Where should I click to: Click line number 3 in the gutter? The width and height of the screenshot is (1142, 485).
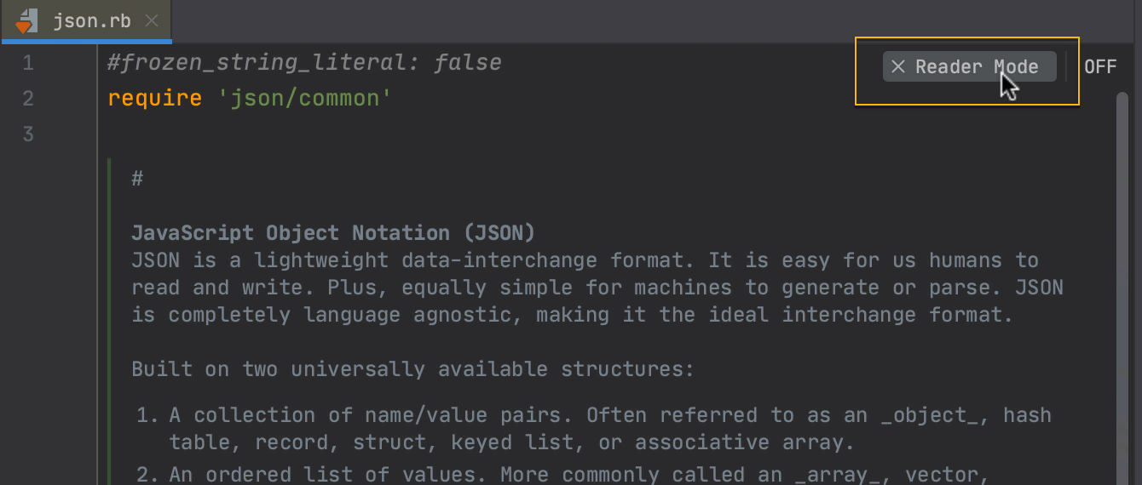(28, 134)
